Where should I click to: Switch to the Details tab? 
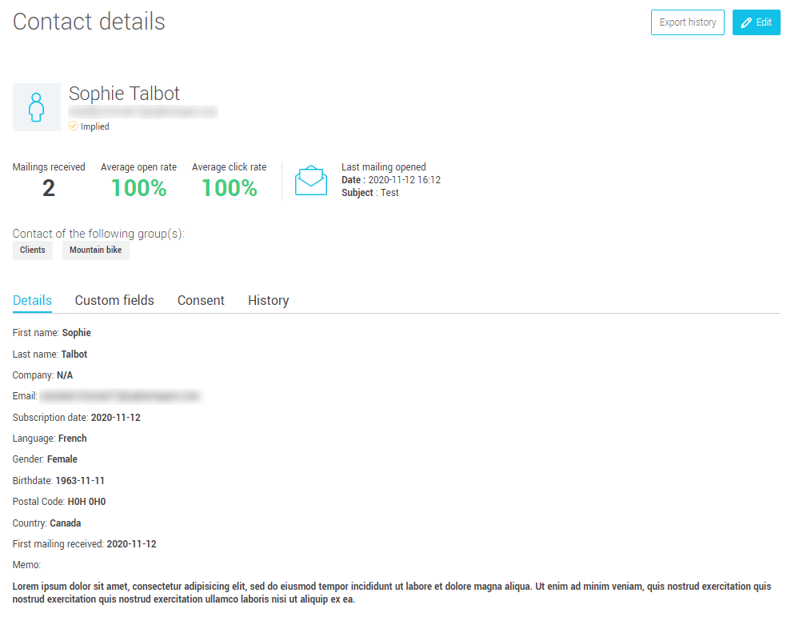[x=32, y=301]
